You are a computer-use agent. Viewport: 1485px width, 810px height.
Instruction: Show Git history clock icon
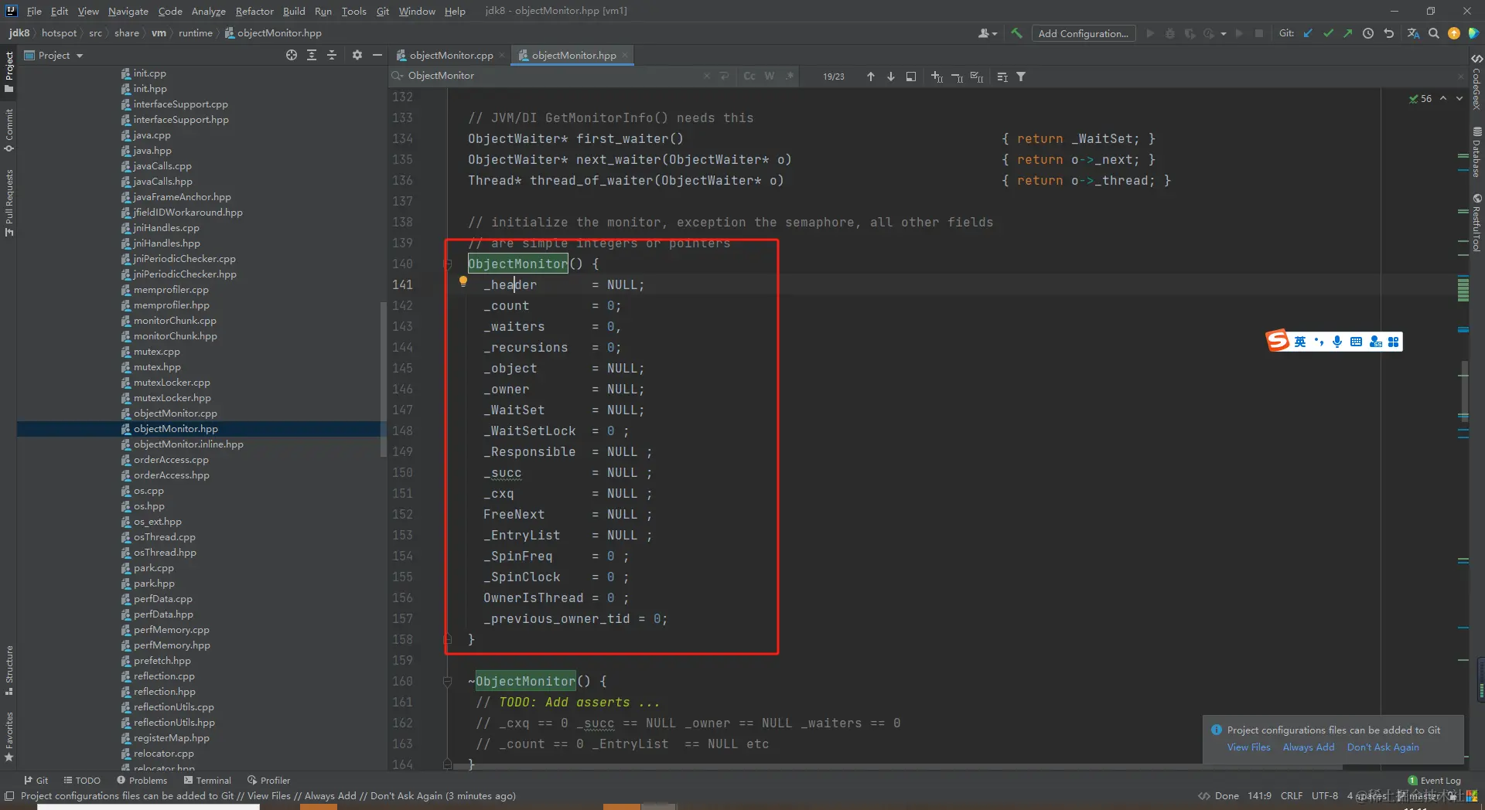1368,33
